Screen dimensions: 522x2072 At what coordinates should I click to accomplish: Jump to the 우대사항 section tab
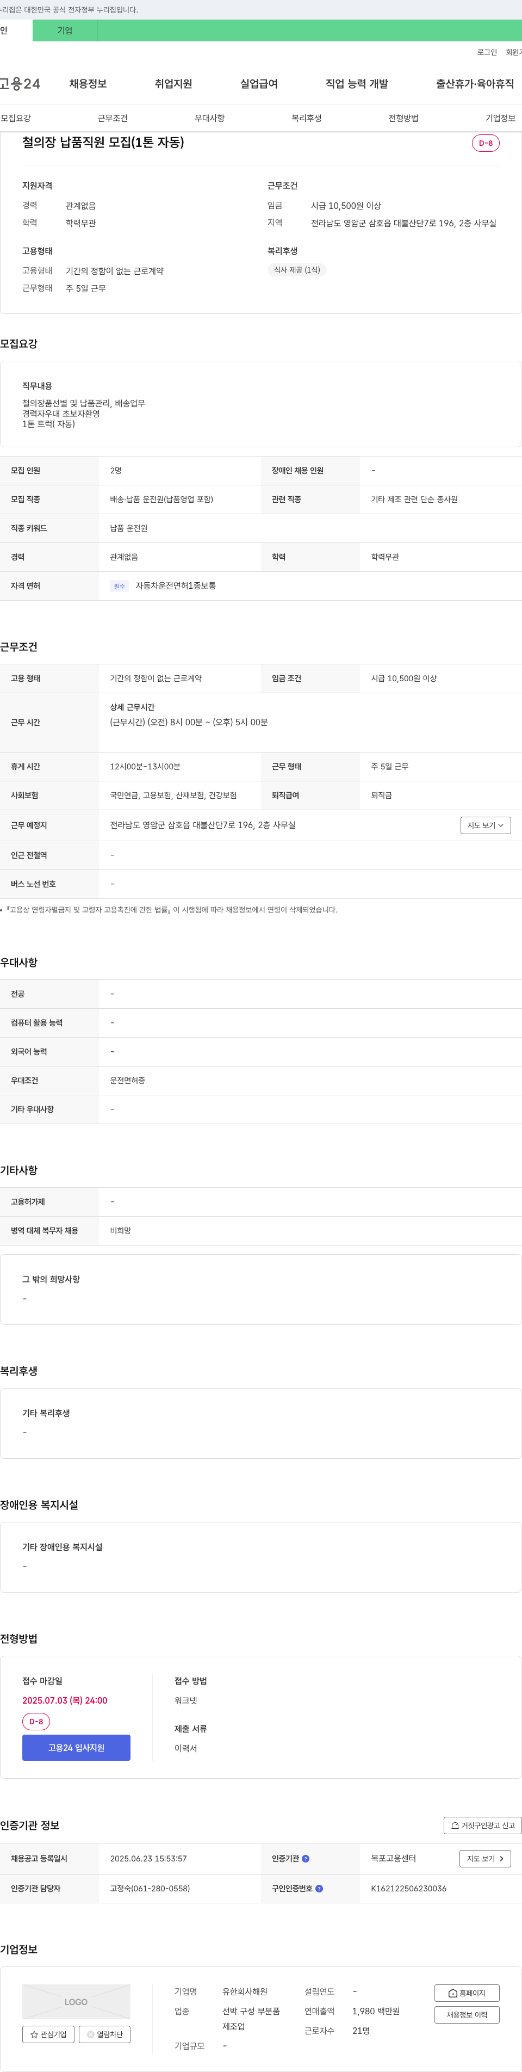tap(209, 118)
